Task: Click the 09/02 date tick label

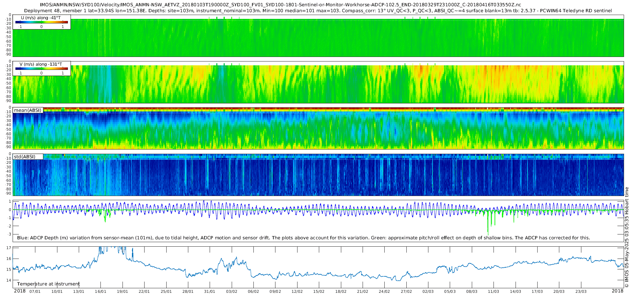Action: [x=275, y=291]
